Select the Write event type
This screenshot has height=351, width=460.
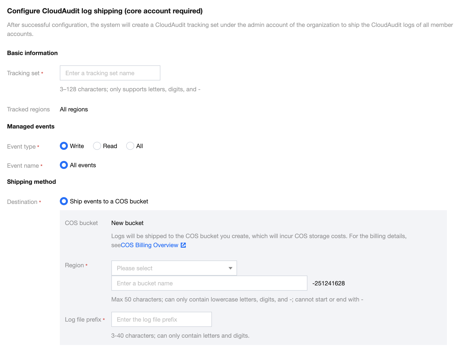tap(64, 146)
